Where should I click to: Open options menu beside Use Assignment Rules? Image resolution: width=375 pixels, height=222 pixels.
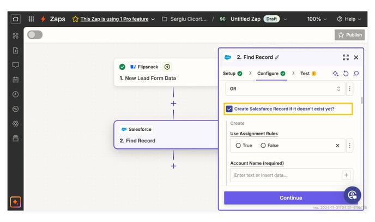click(349, 146)
